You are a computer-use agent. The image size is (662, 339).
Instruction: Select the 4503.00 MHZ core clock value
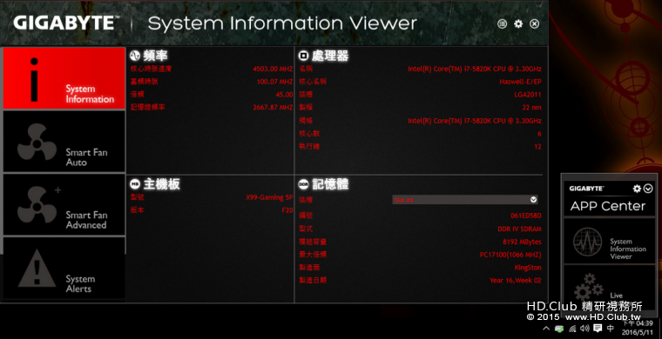pyautogui.click(x=273, y=69)
